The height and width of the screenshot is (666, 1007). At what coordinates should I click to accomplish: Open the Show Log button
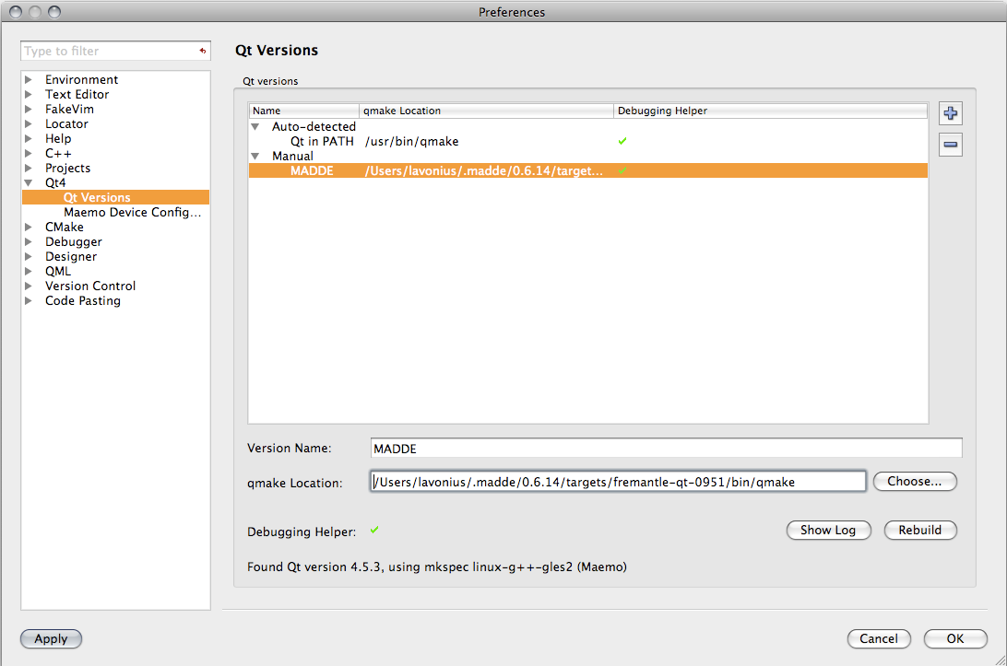click(827, 531)
